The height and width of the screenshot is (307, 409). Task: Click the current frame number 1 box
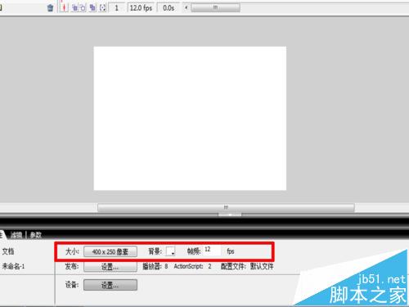click(x=117, y=7)
